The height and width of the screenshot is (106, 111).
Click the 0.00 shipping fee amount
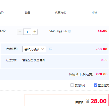(x=104, y=60)
